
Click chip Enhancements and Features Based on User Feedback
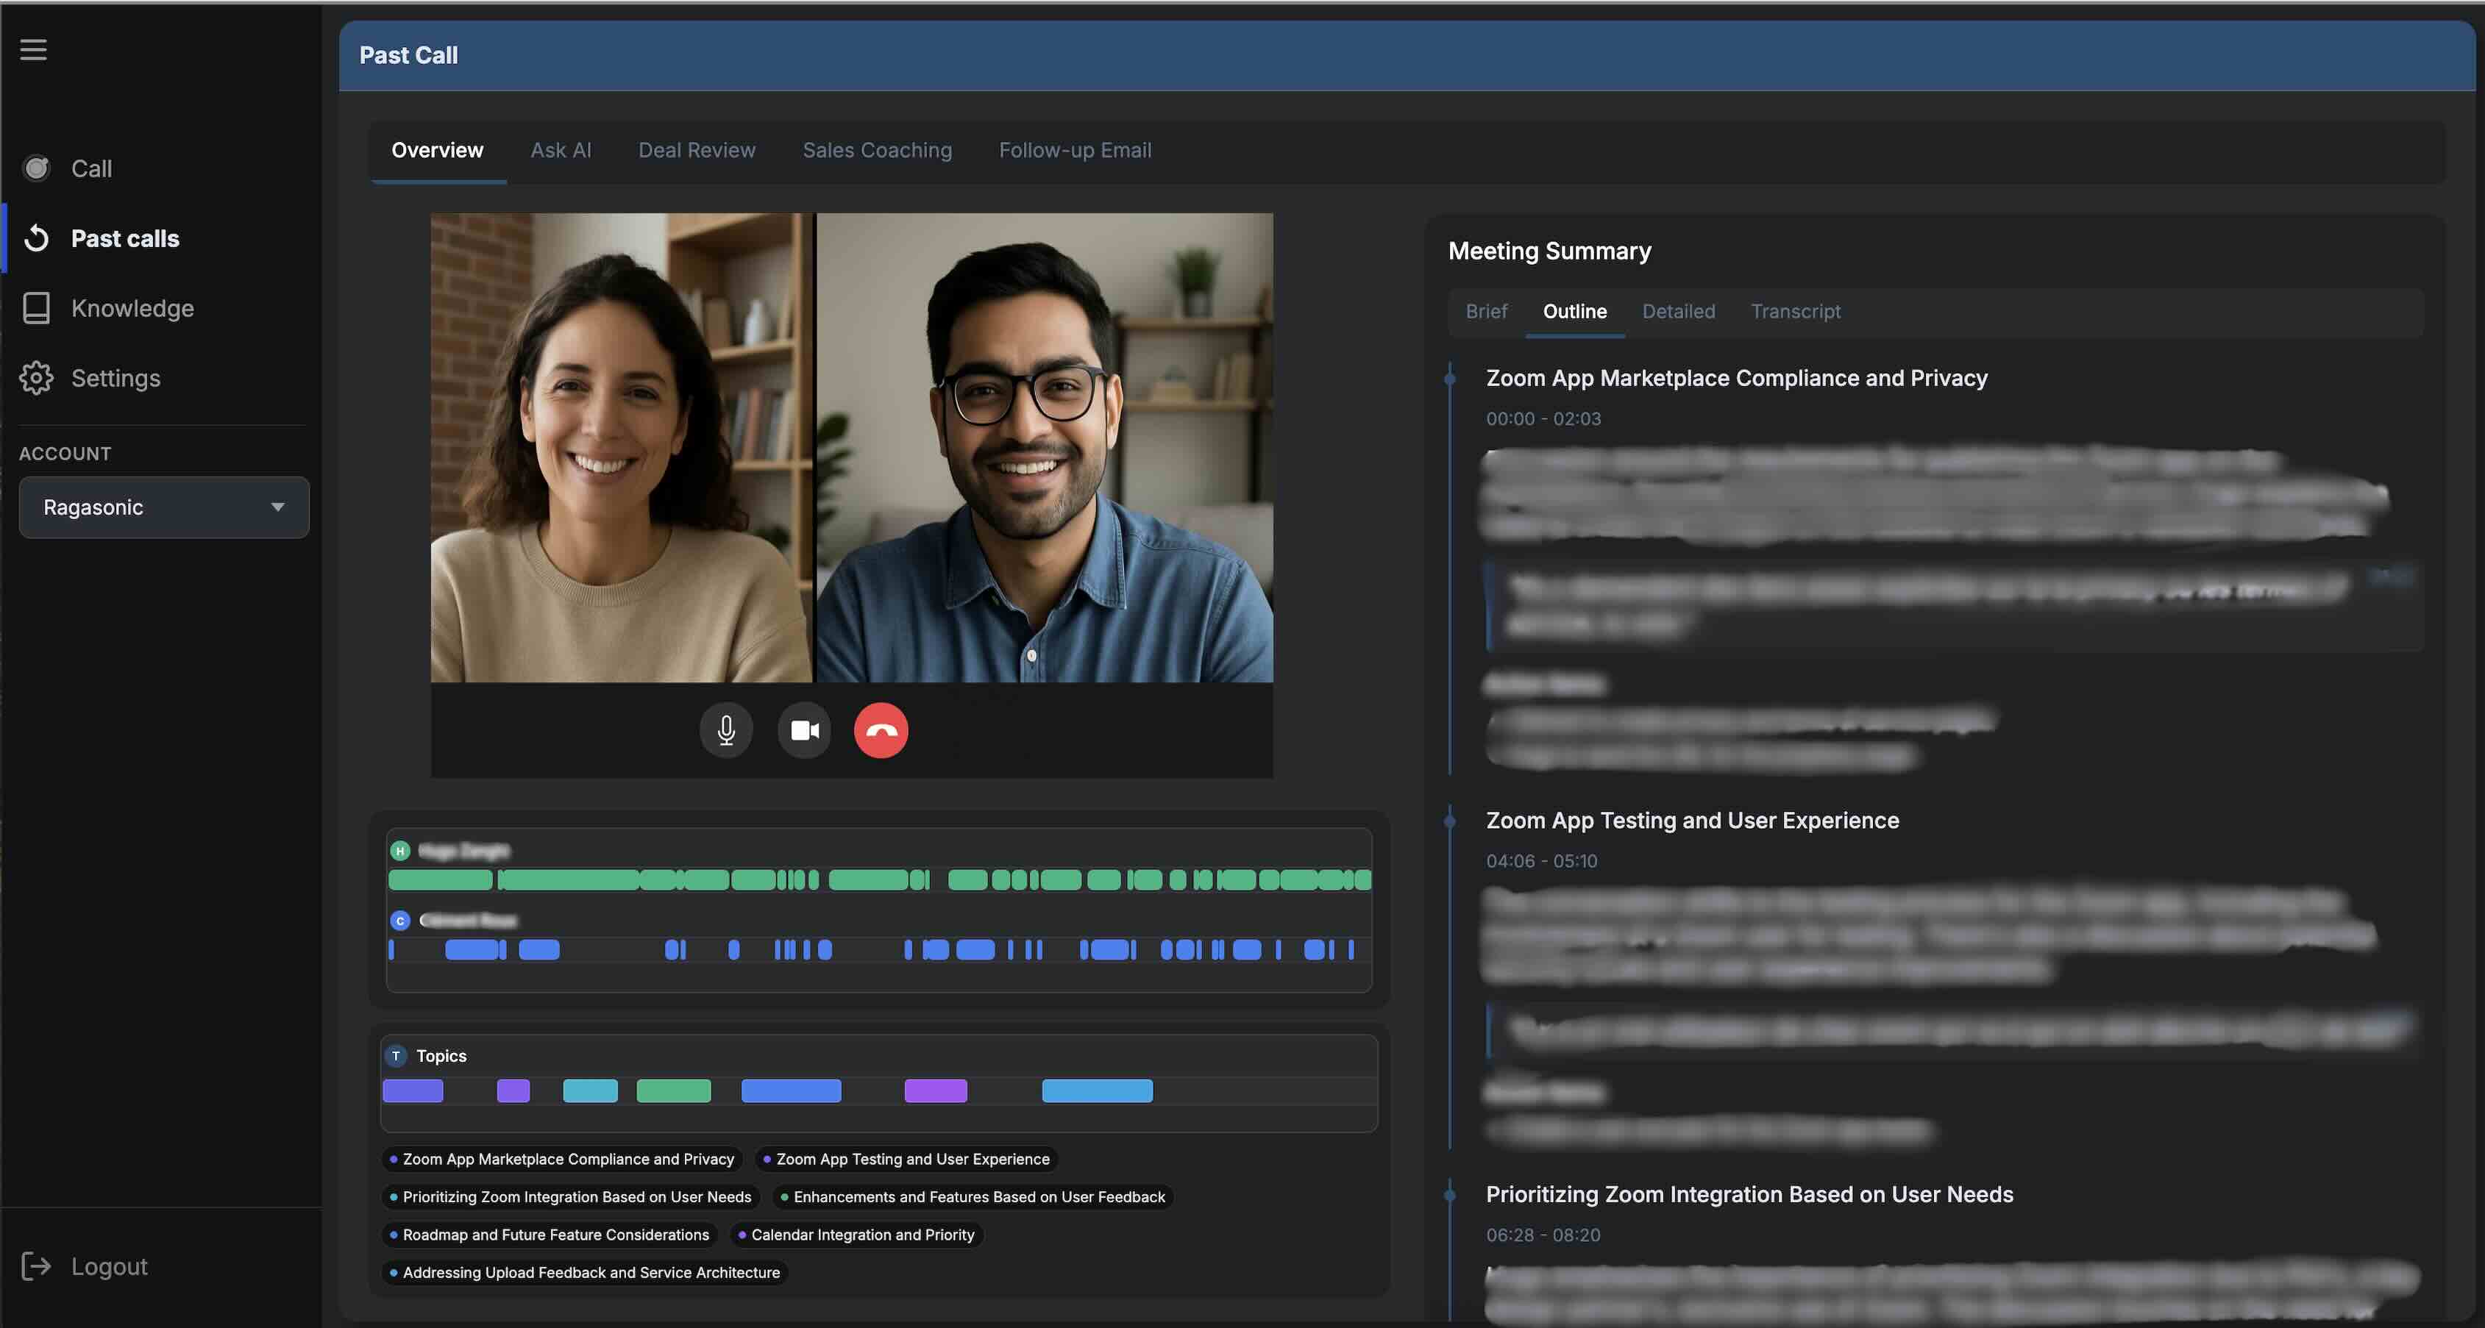click(973, 1197)
